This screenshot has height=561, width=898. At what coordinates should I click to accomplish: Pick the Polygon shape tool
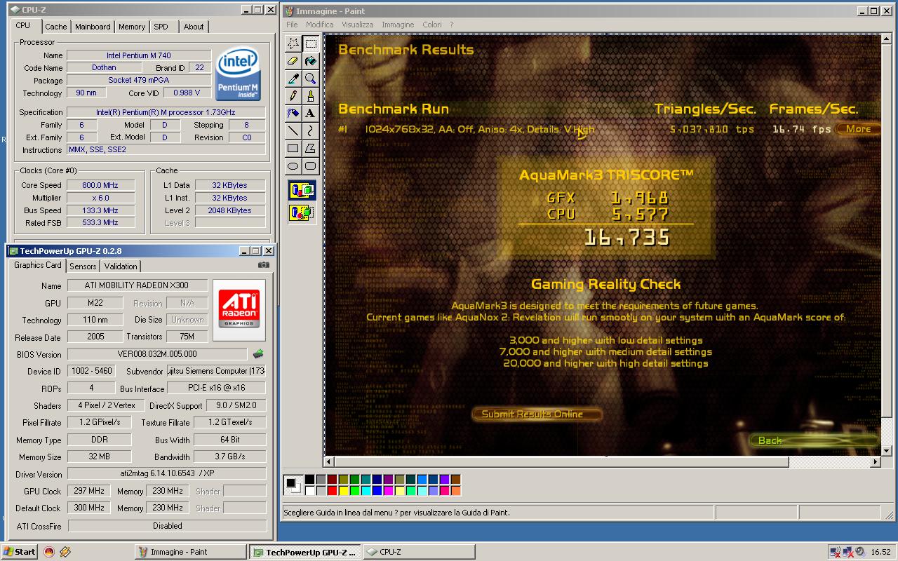(311, 149)
